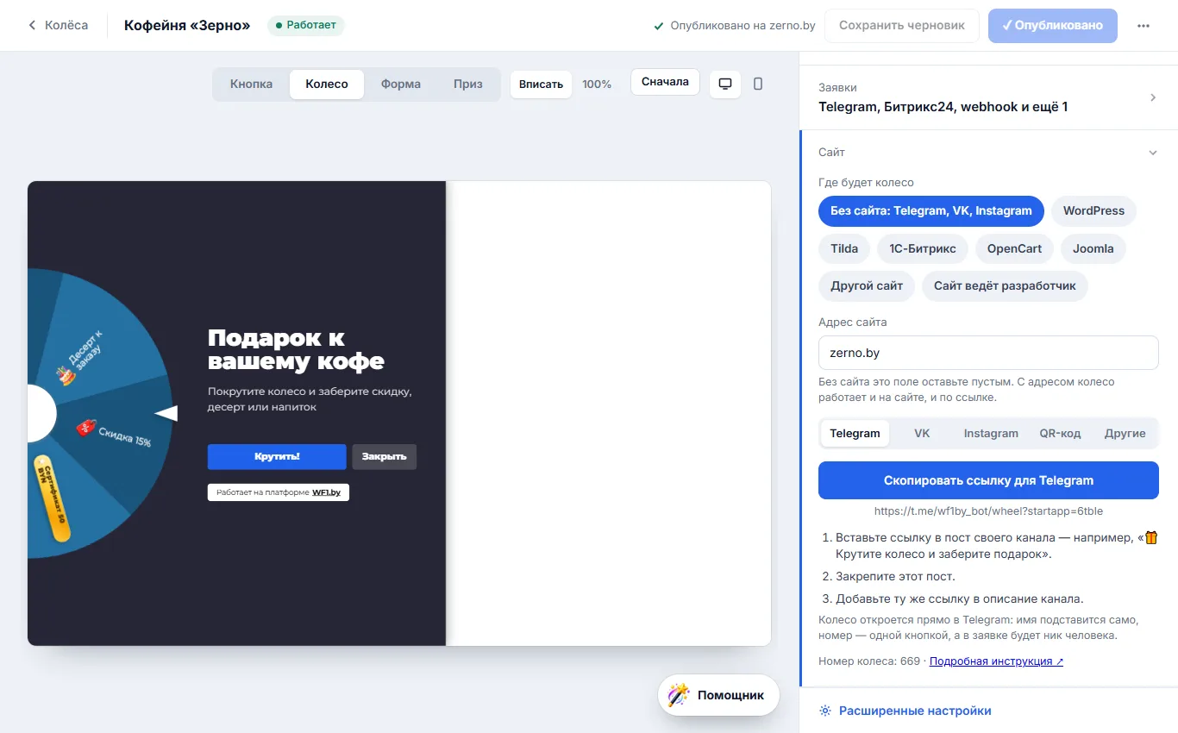The width and height of the screenshot is (1178, 733).
Task: Click the Работает status badge
Action: [306, 25]
